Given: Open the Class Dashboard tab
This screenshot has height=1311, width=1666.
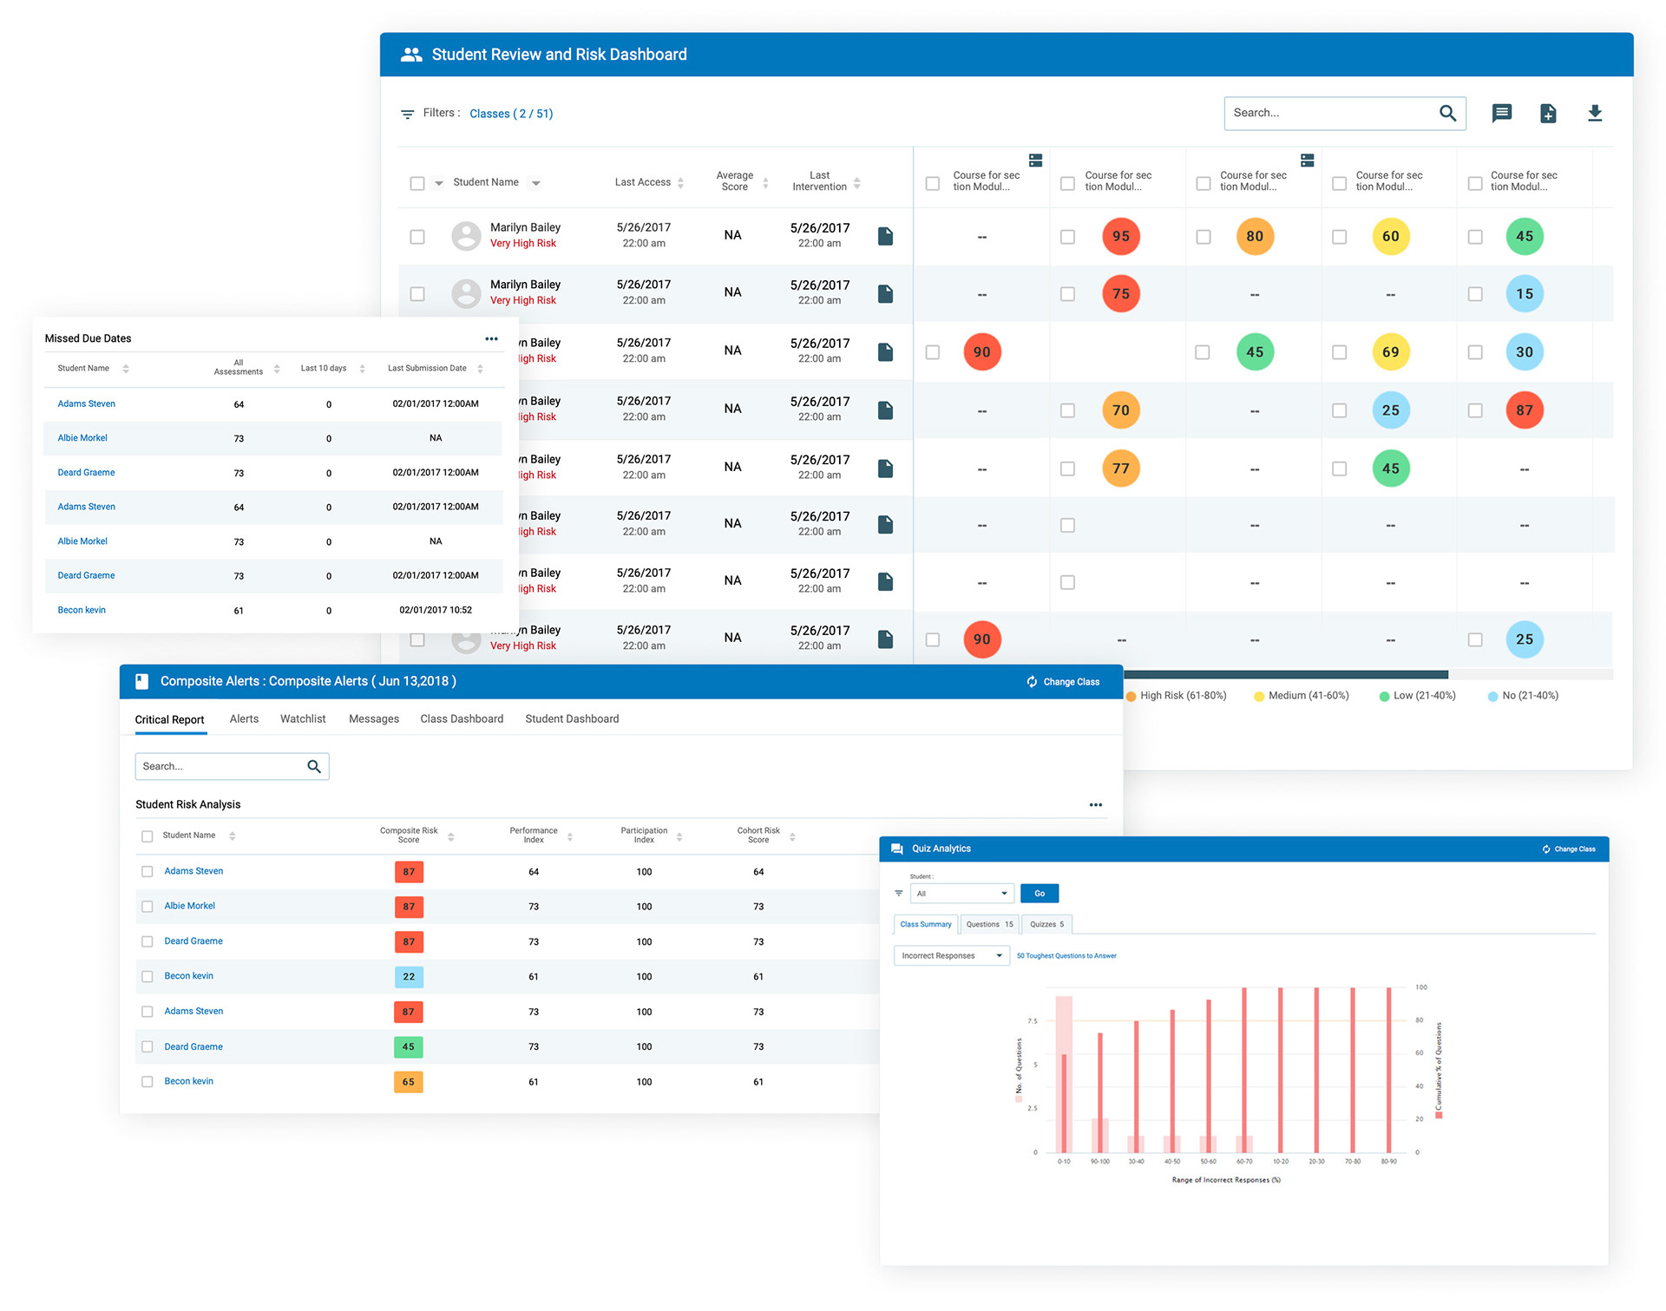Looking at the screenshot, I should point(462,718).
